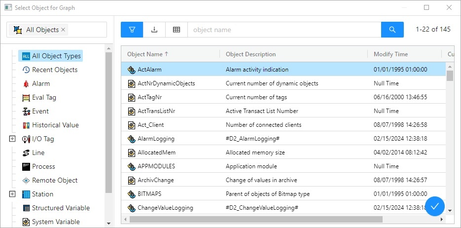Select Alarm object type in tree
Image resolution: width=461 pixels, height=228 pixels.
click(41, 84)
